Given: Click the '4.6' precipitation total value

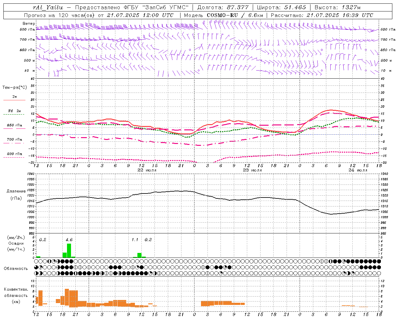Looking at the screenshot, I should 69,240.
